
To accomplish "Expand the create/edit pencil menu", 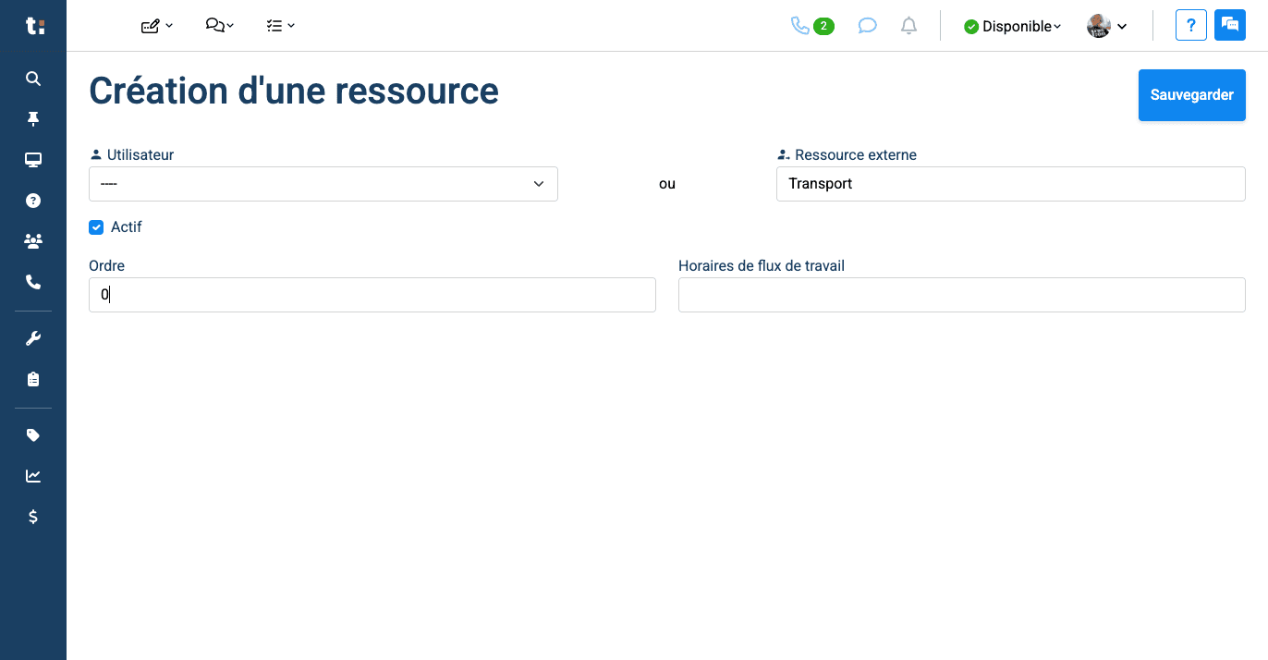I will click(157, 26).
